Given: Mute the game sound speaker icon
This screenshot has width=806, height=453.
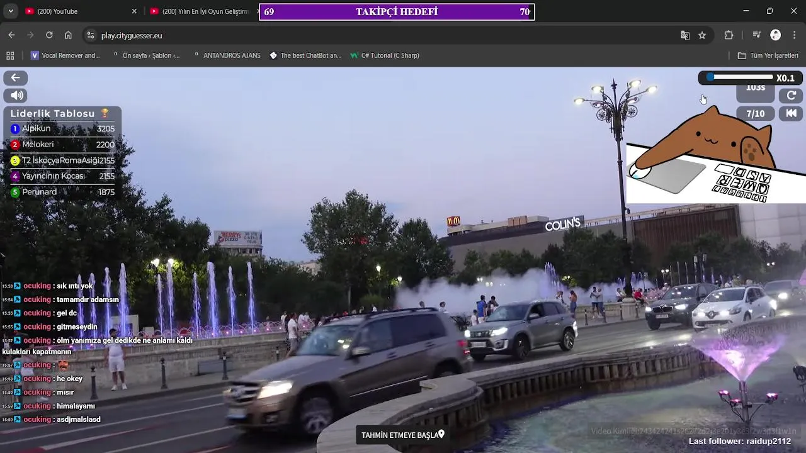Looking at the screenshot, I should (15, 96).
